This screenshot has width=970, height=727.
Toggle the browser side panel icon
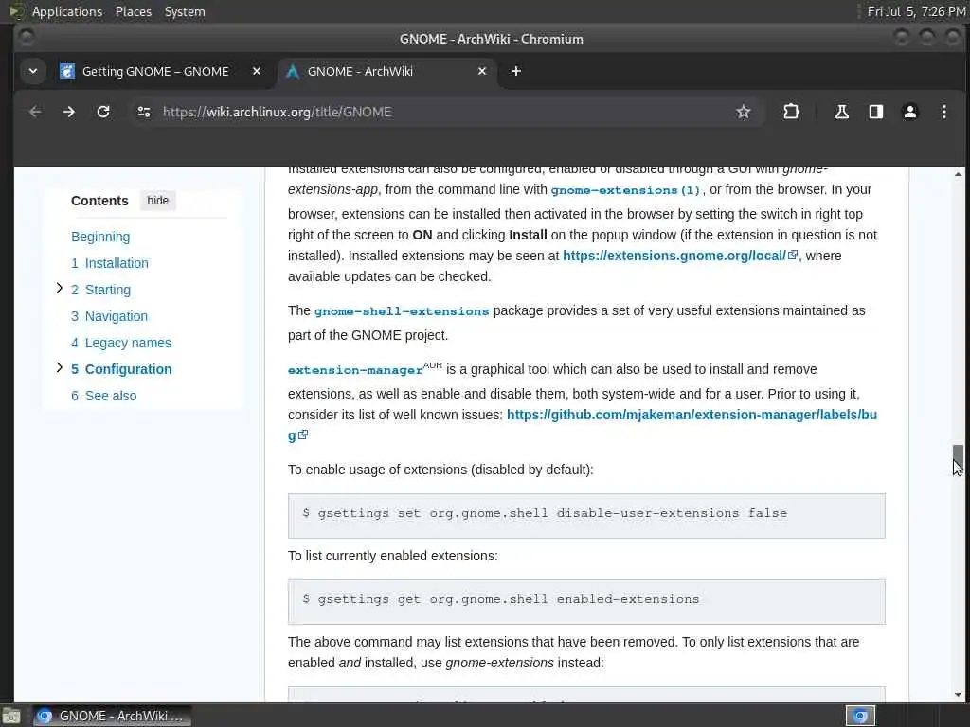tap(875, 112)
